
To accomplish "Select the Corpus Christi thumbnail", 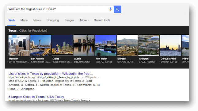I will (170, 45).
